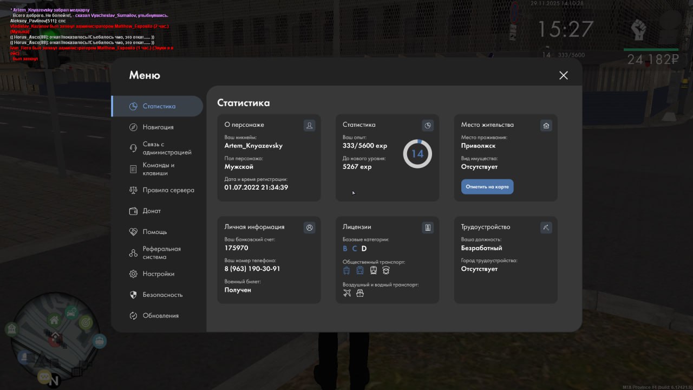693x390 pixels.
Task: Click the checkmark icon beside Обновления
Action: point(133,316)
